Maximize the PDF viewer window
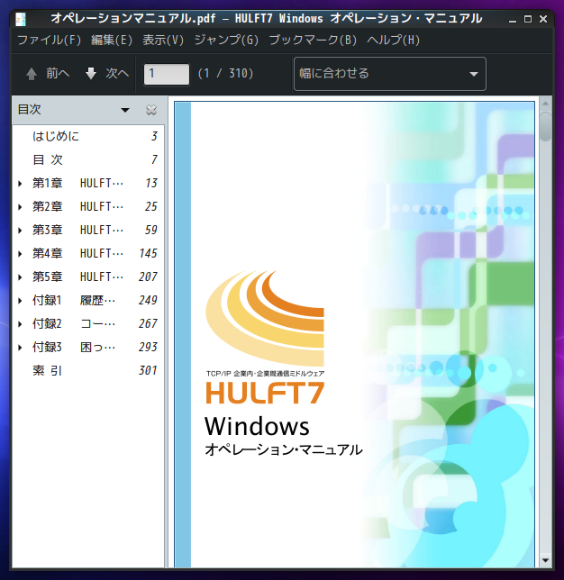The image size is (564, 580). [x=528, y=19]
